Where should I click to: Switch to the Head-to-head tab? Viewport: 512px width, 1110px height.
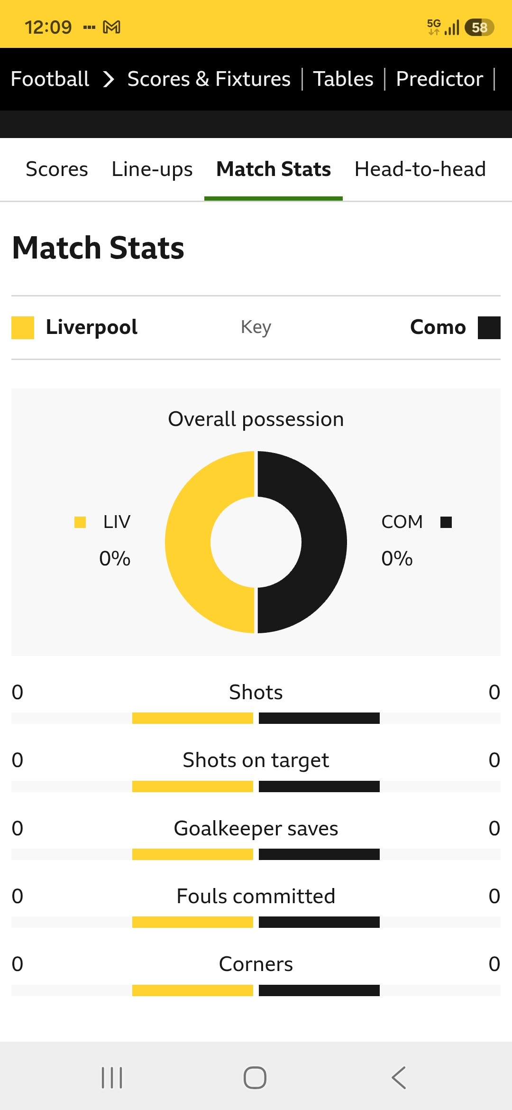point(420,169)
